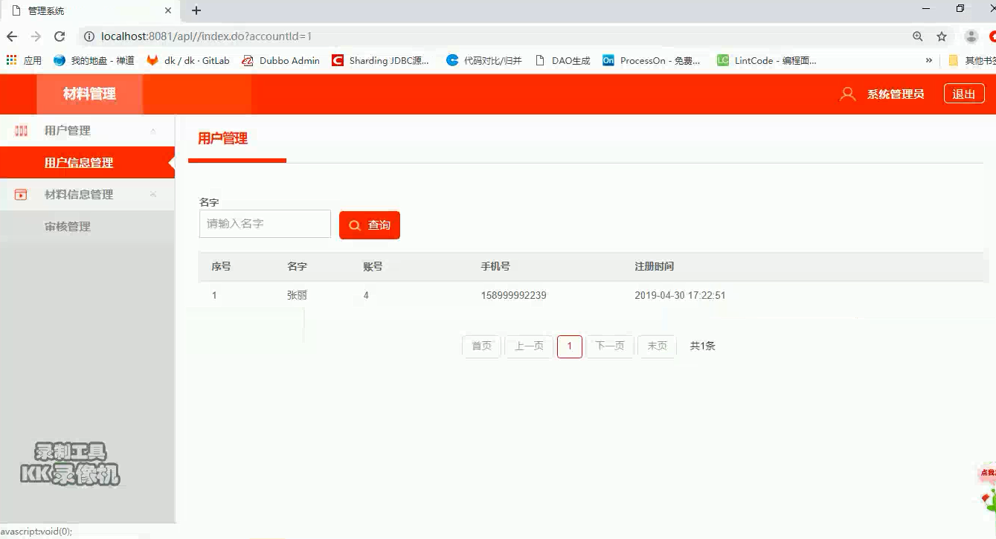Collapse 用户管理 menu with its arrow
Image resolution: width=996 pixels, height=539 pixels.
tap(153, 131)
